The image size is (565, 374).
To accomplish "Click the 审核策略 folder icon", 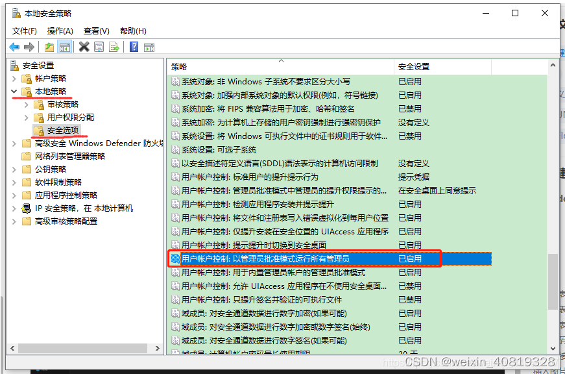I will 39,105.
